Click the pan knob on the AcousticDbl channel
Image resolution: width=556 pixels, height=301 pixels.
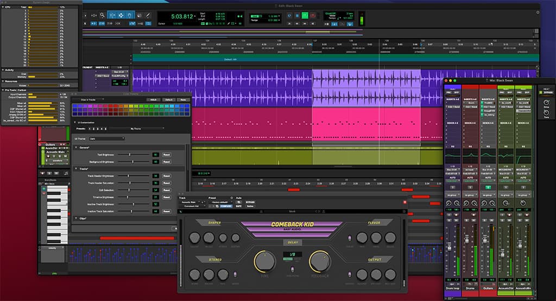click(506, 203)
